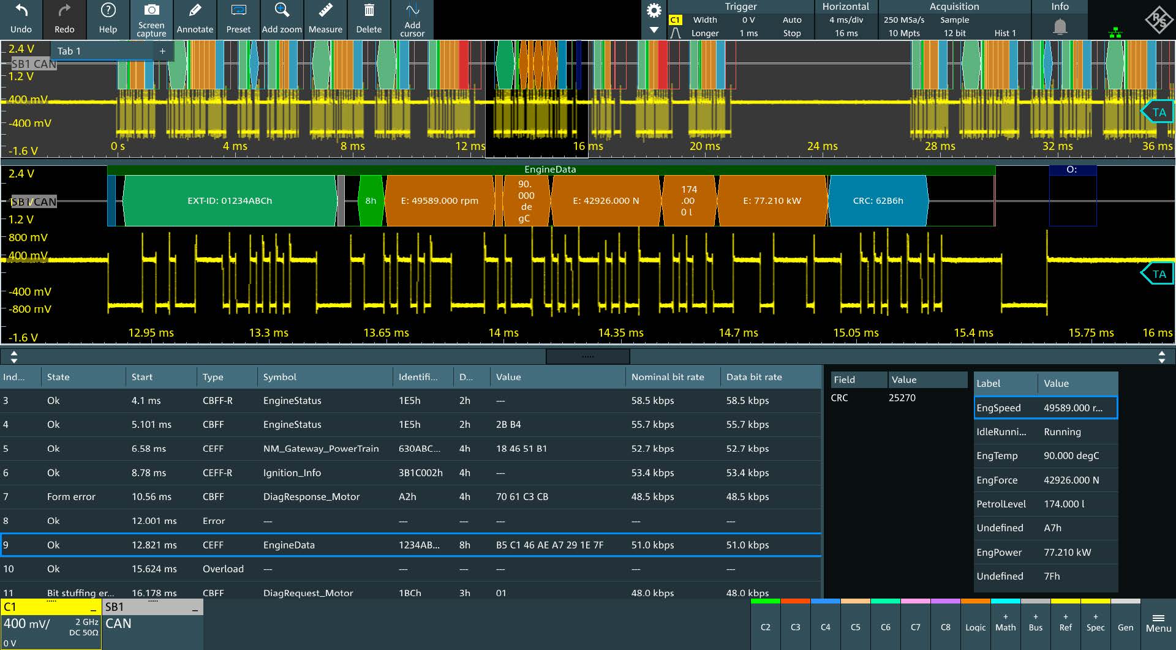Image resolution: width=1176 pixels, height=650 pixels.
Task: Expand the dropdown arrow below the gear
Action: point(654,30)
